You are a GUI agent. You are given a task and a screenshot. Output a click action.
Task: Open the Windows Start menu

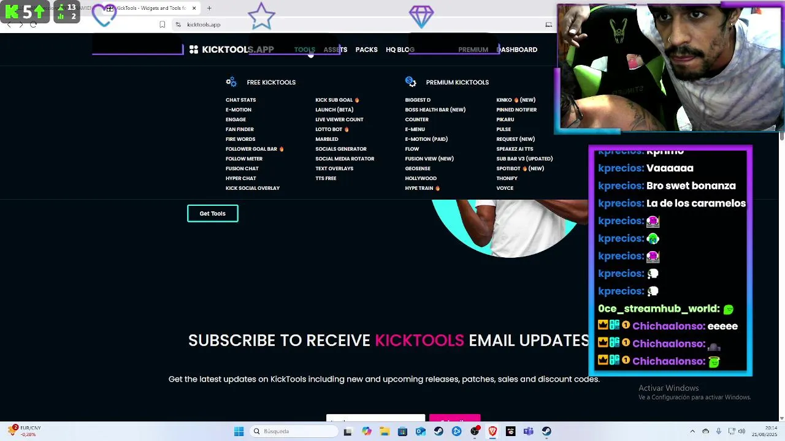click(x=239, y=431)
